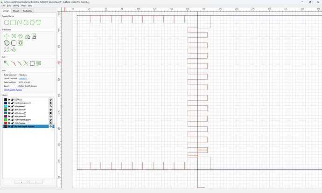
Task: Choose the Rotate transform tool
Action: click(21, 36)
